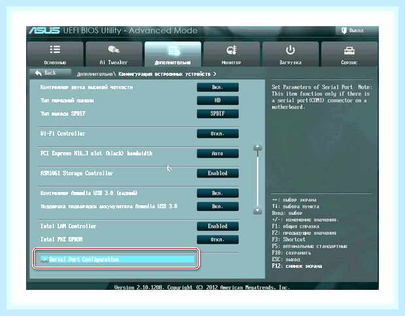405x316 pixels.
Task: Click breadcrumb Конфигурация встроенных устройств
Action: [165, 74]
